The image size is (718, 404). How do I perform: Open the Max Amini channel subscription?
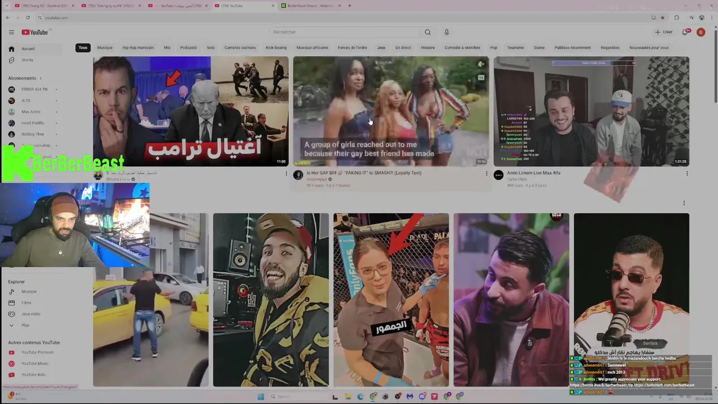click(34, 112)
